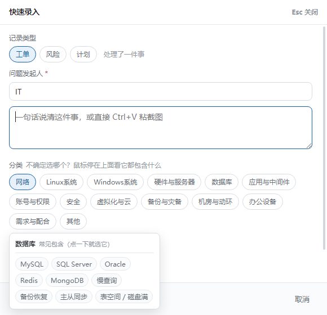Click the dialog's vertical scrollbar
327x315 pixels.
(x=324, y=138)
